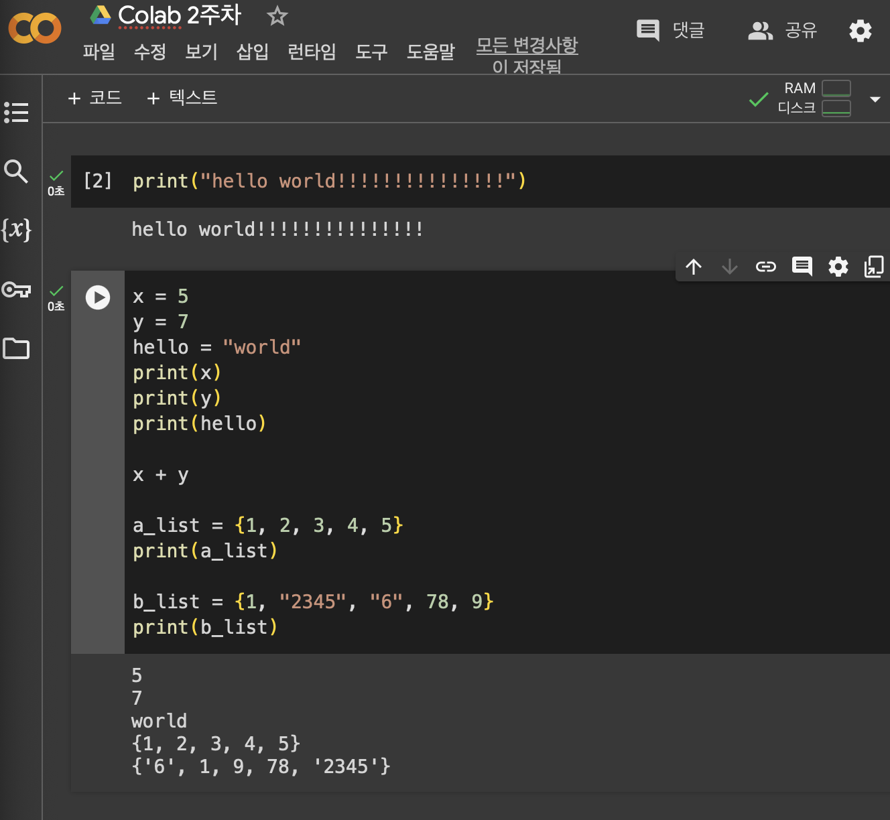The height and width of the screenshot is (820, 890).
Task: Click the first cell's green success checkmark
Action: coord(56,176)
